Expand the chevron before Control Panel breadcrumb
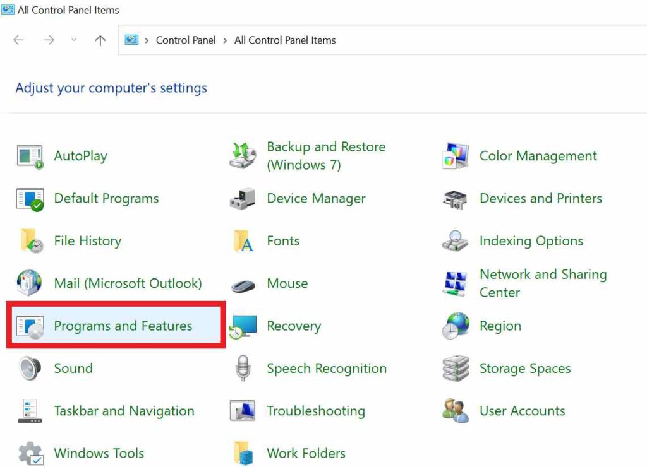647x467 pixels. [147, 40]
